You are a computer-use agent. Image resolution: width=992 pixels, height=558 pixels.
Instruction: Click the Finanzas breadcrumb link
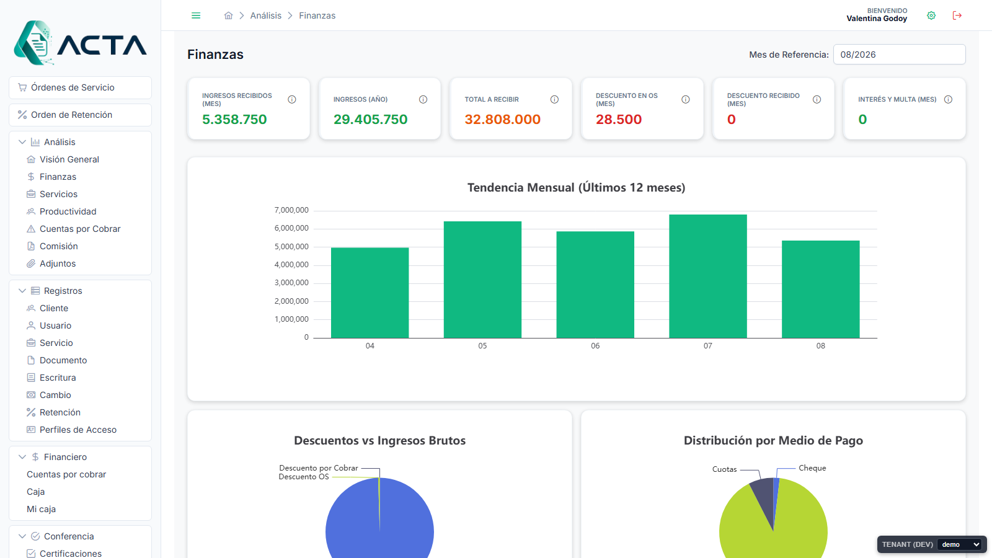point(317,15)
